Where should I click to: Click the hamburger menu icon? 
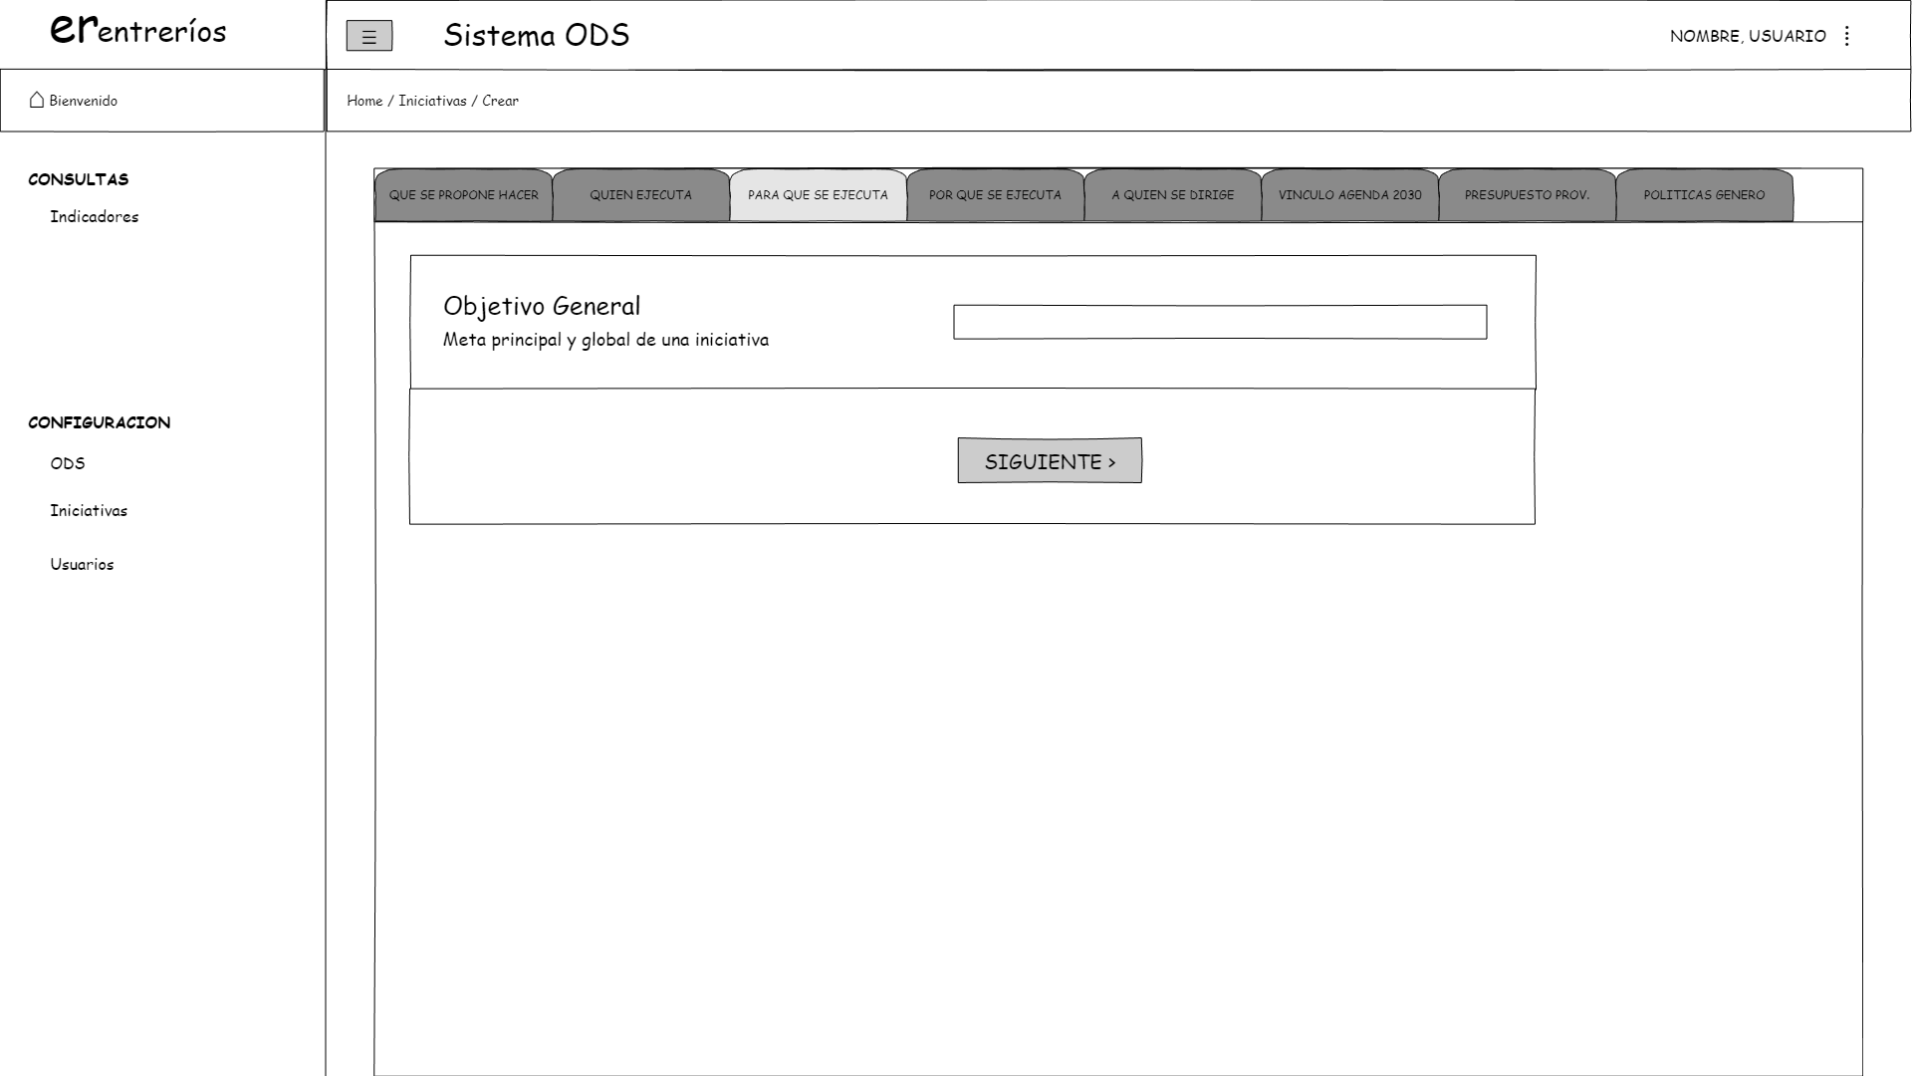click(368, 37)
